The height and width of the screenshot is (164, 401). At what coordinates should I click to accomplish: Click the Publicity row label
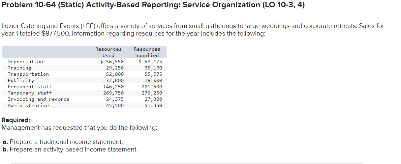[x=21, y=80]
